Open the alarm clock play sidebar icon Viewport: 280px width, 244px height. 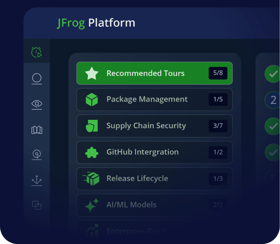pos(37,53)
